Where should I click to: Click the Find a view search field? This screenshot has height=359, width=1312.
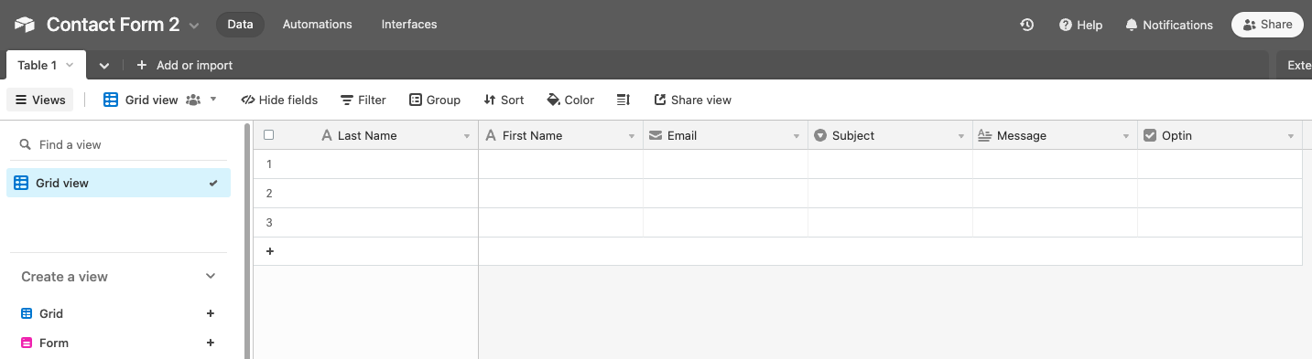(118, 144)
